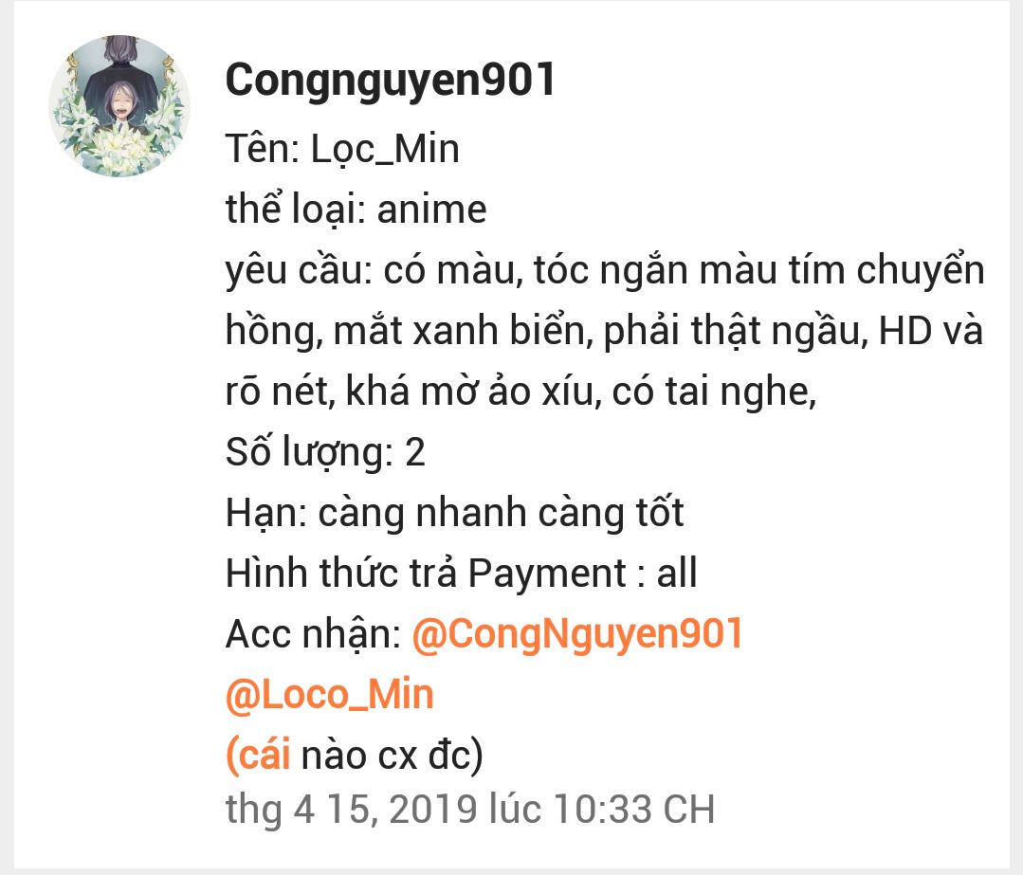Click the "Số lượng: 2" line
Image resolution: width=1023 pixels, height=875 pixels.
325,452
